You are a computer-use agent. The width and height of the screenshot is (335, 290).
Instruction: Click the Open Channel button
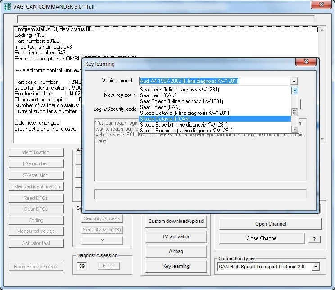tap(270, 224)
